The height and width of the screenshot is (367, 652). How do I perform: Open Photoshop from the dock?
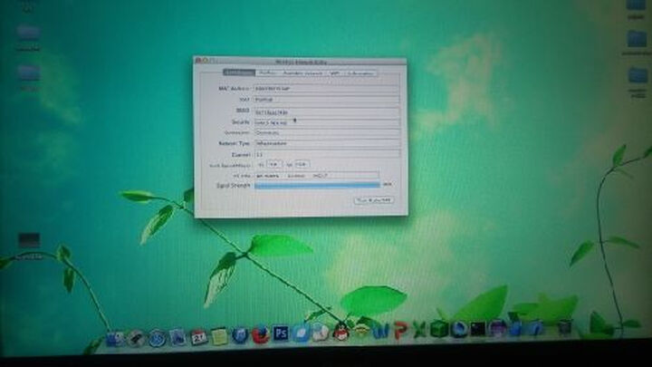pyautogui.click(x=281, y=333)
